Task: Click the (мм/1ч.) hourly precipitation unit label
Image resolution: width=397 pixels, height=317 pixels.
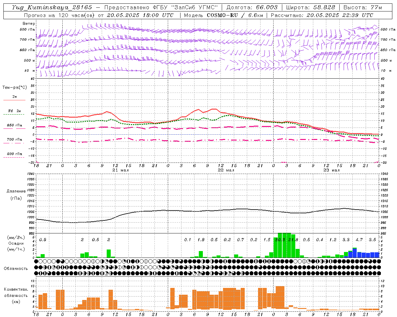Action: click(16, 249)
